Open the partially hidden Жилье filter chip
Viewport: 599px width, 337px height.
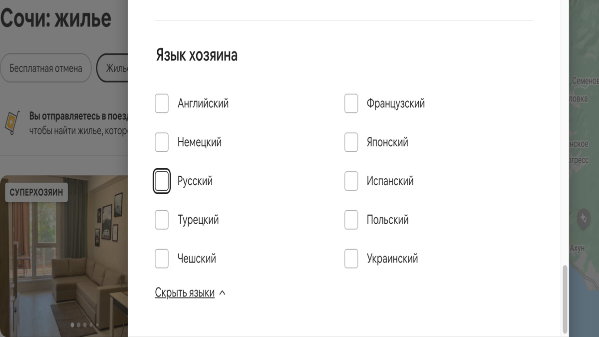coord(112,68)
